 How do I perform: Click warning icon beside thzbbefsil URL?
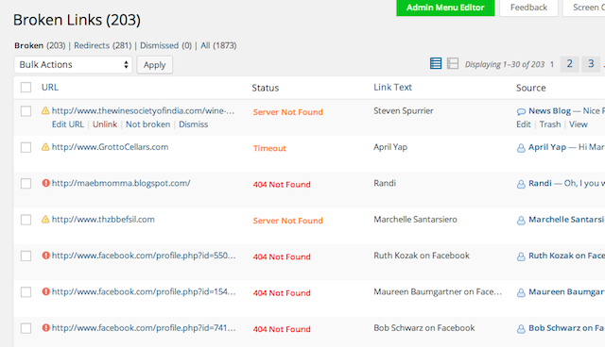pos(45,220)
